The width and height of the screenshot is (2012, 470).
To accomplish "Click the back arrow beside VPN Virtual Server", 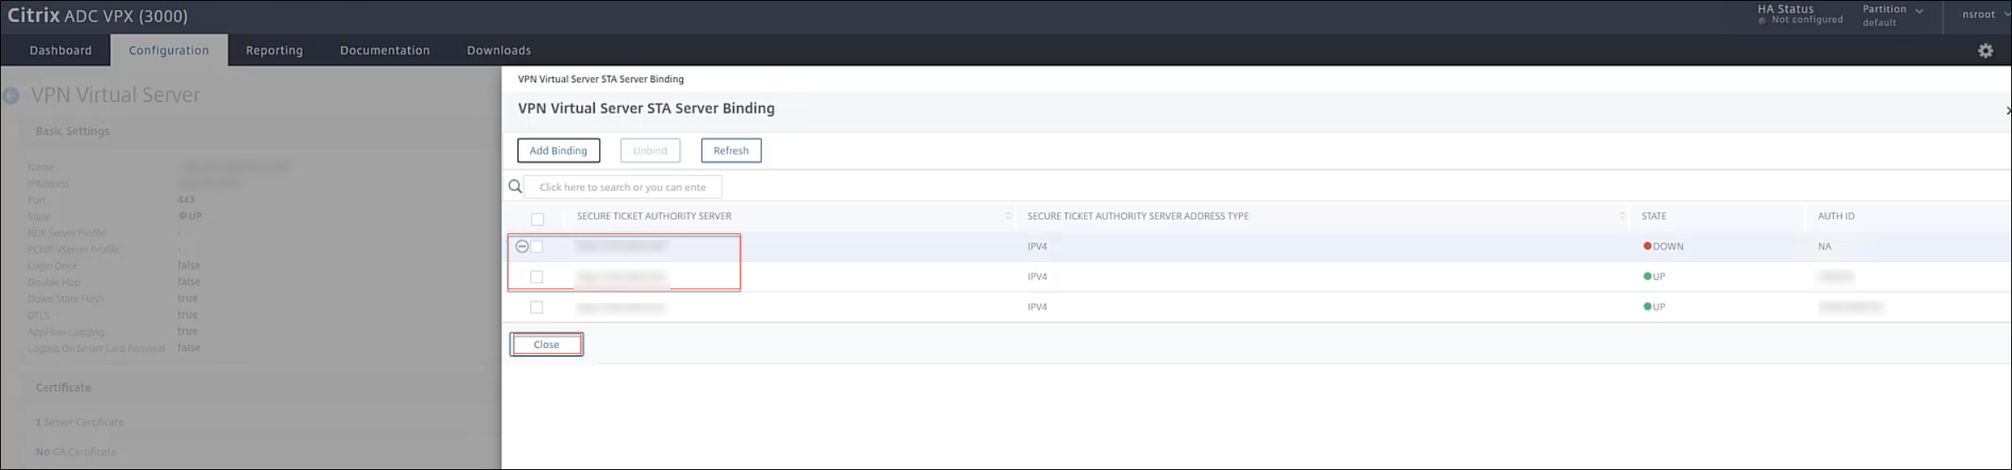I will tap(11, 96).
